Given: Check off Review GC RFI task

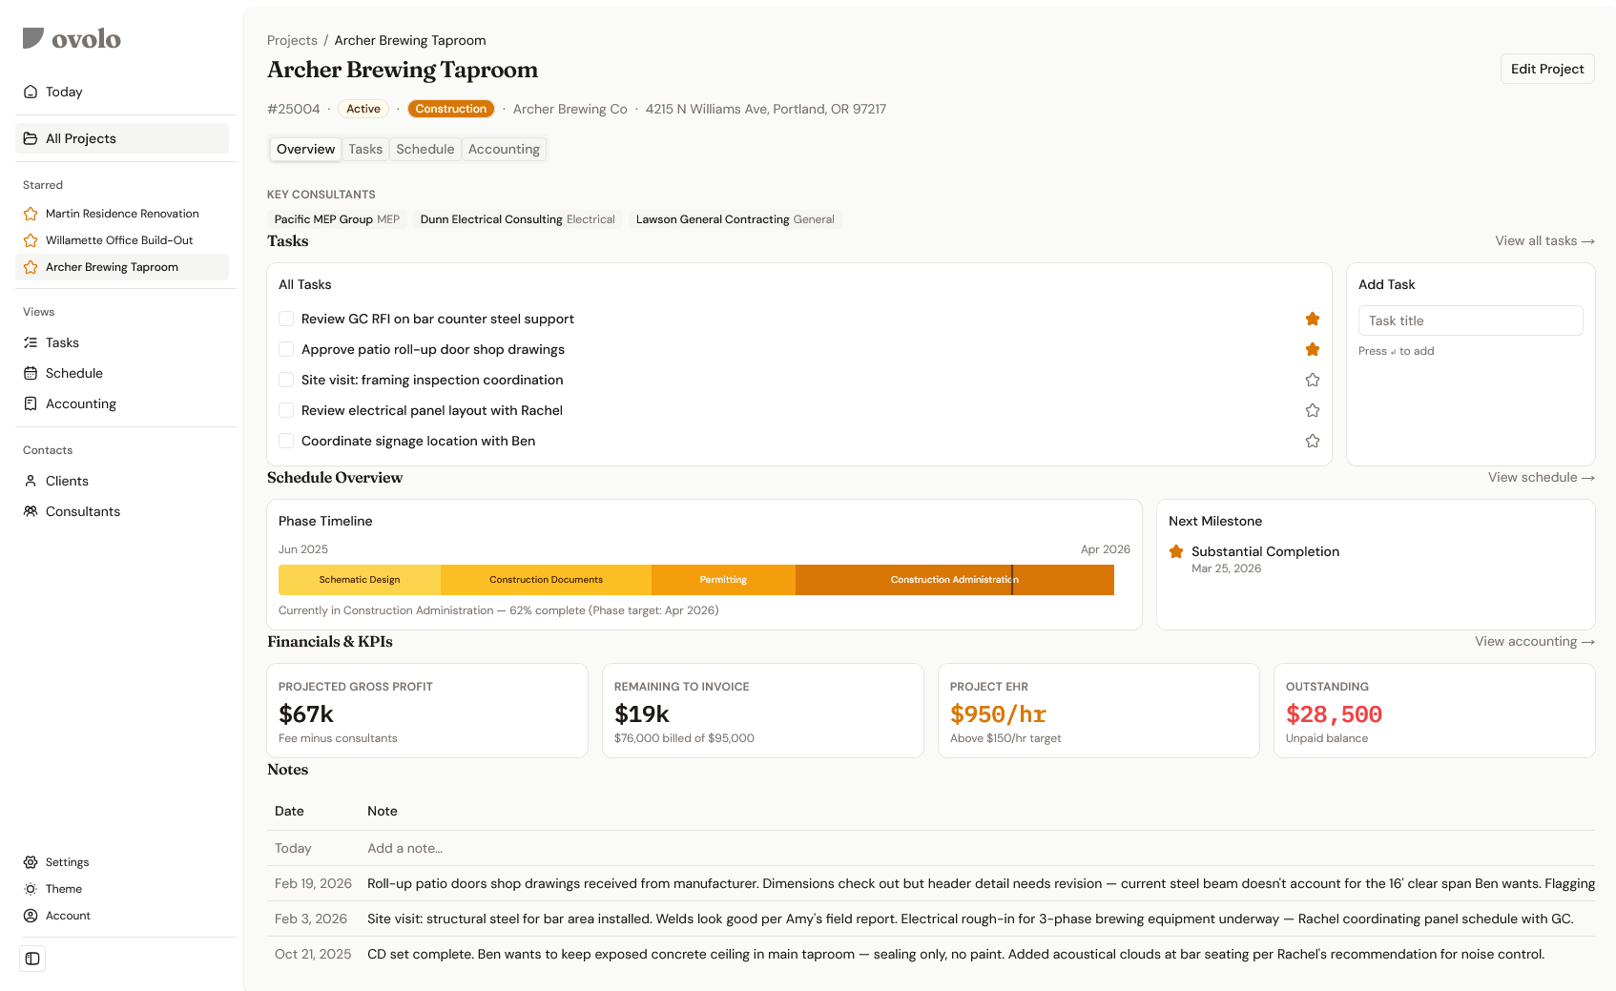Looking at the screenshot, I should pos(286,319).
